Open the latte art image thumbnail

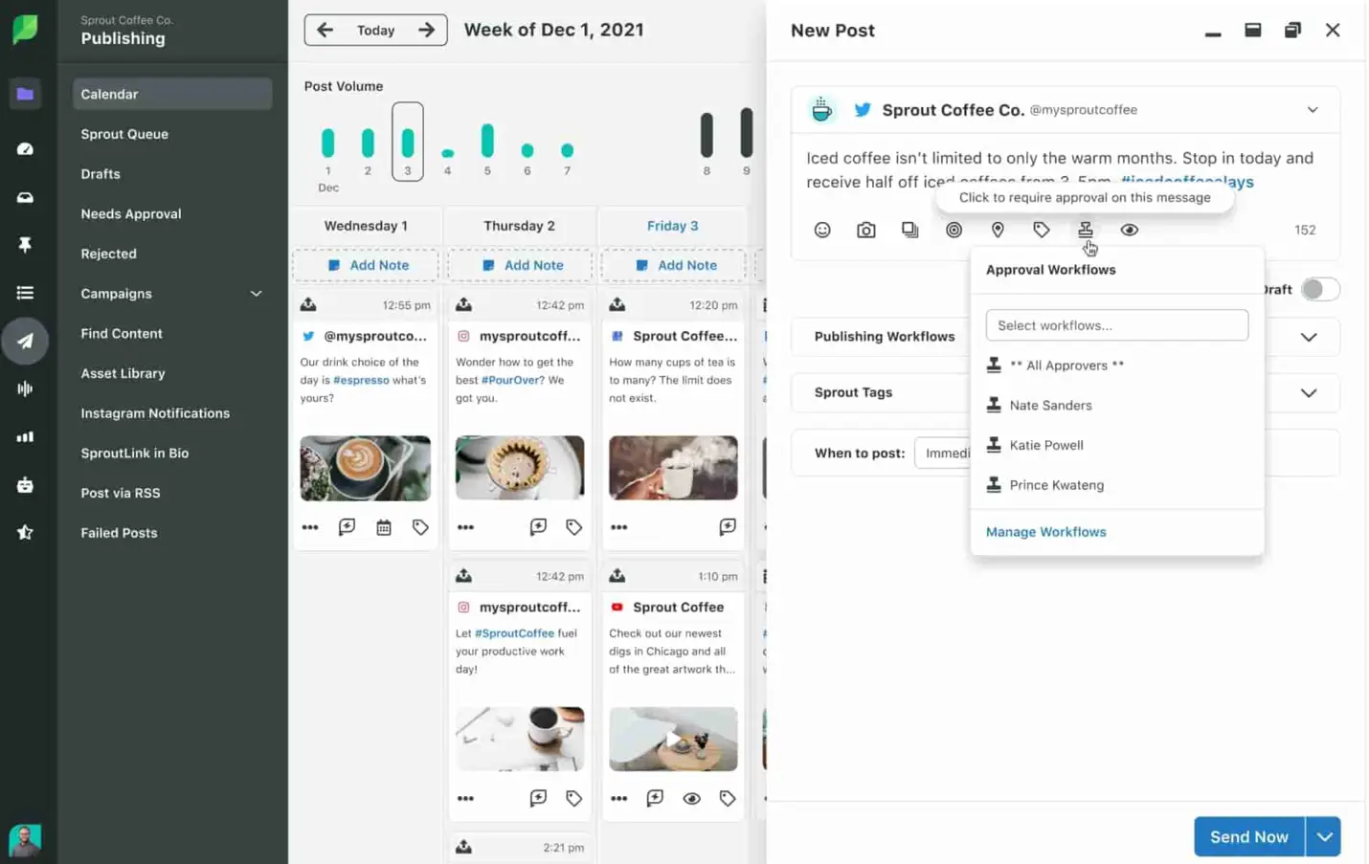(366, 469)
